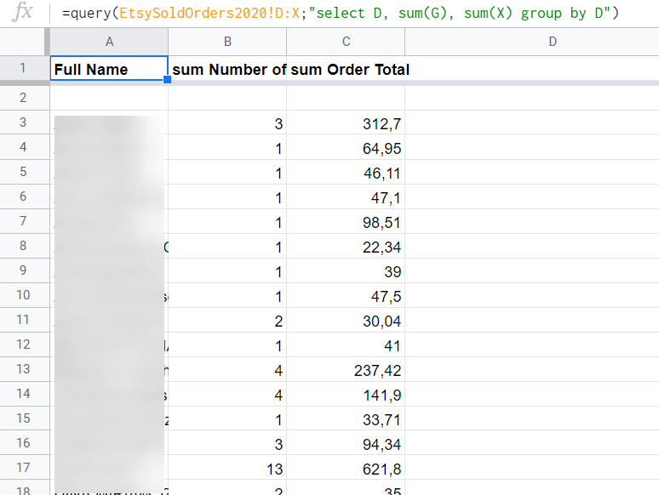659x495 pixels.
Task: Click the sum Number of header cell
Action: tap(227, 68)
